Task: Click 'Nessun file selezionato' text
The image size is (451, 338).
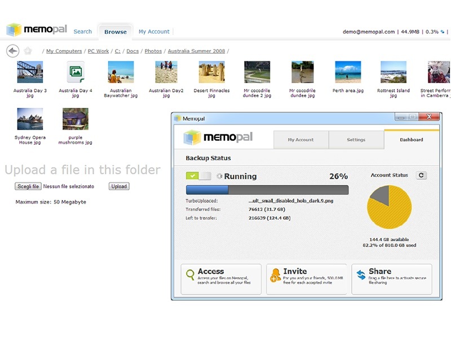Action: coord(68,186)
